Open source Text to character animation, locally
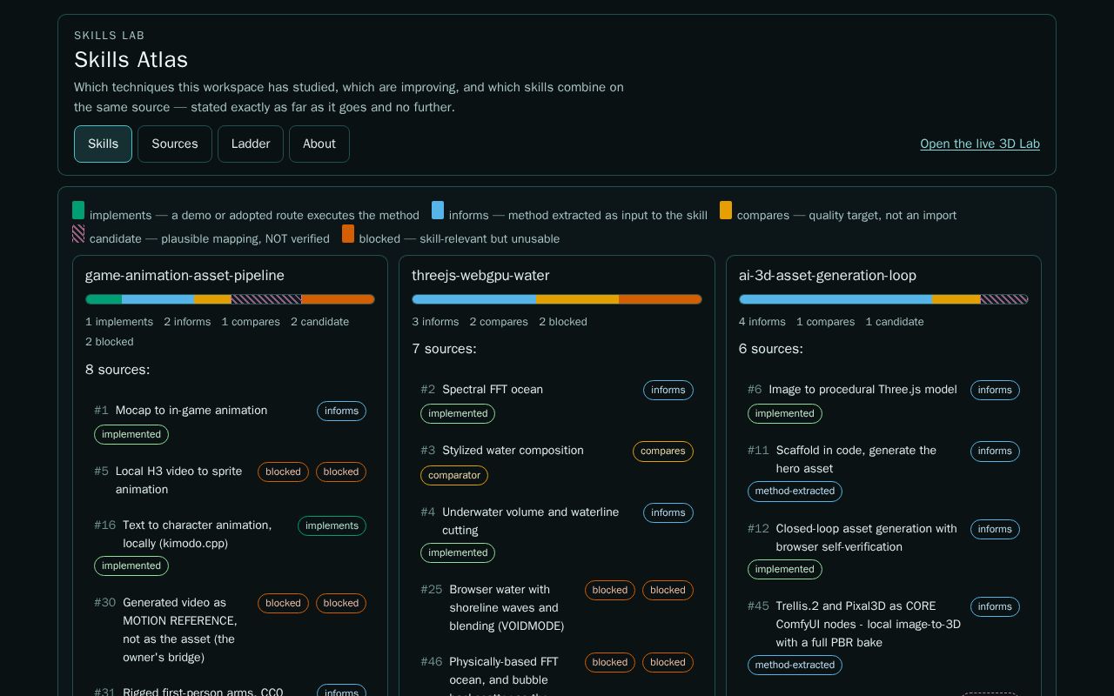This screenshot has height=696, width=1114. [x=198, y=534]
